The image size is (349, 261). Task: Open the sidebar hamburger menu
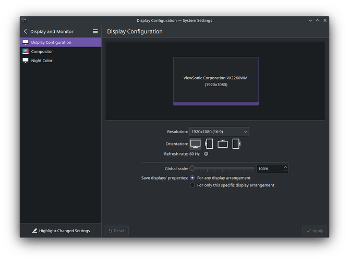[95, 31]
